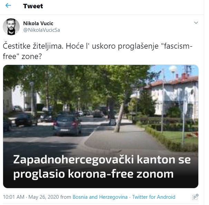Click the silver car in the photo
Image resolution: width=209 pixels, height=205 pixels.
point(67,125)
